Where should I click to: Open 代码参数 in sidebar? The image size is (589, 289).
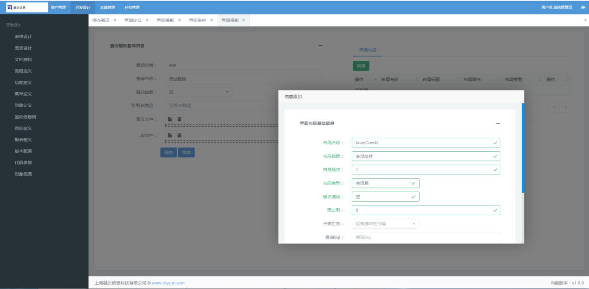23,162
